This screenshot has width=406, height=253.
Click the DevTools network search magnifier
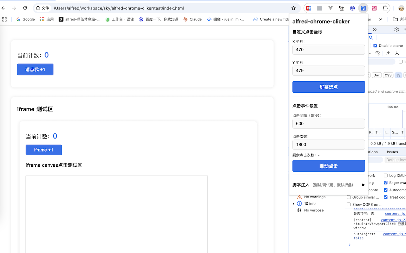[x=371, y=38]
